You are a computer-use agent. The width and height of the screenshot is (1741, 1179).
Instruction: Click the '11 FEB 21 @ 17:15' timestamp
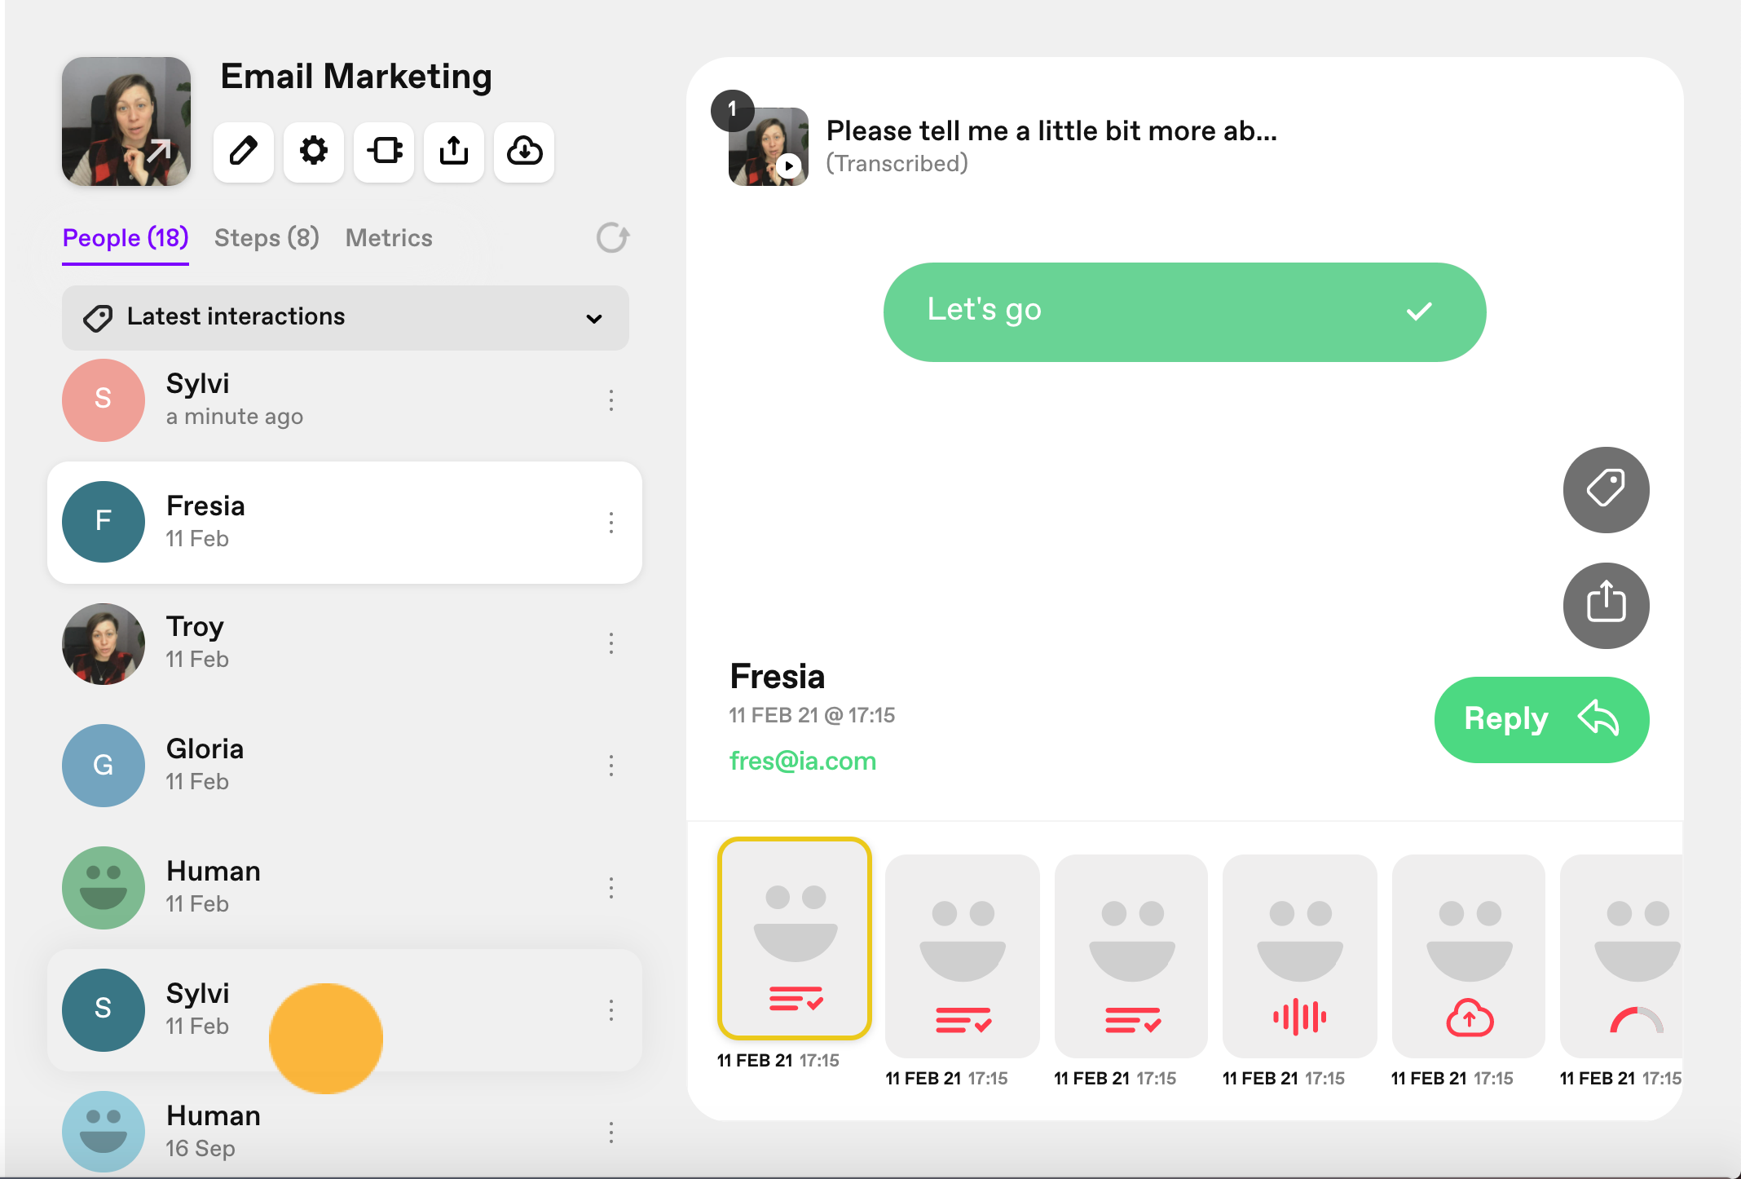[812, 715]
